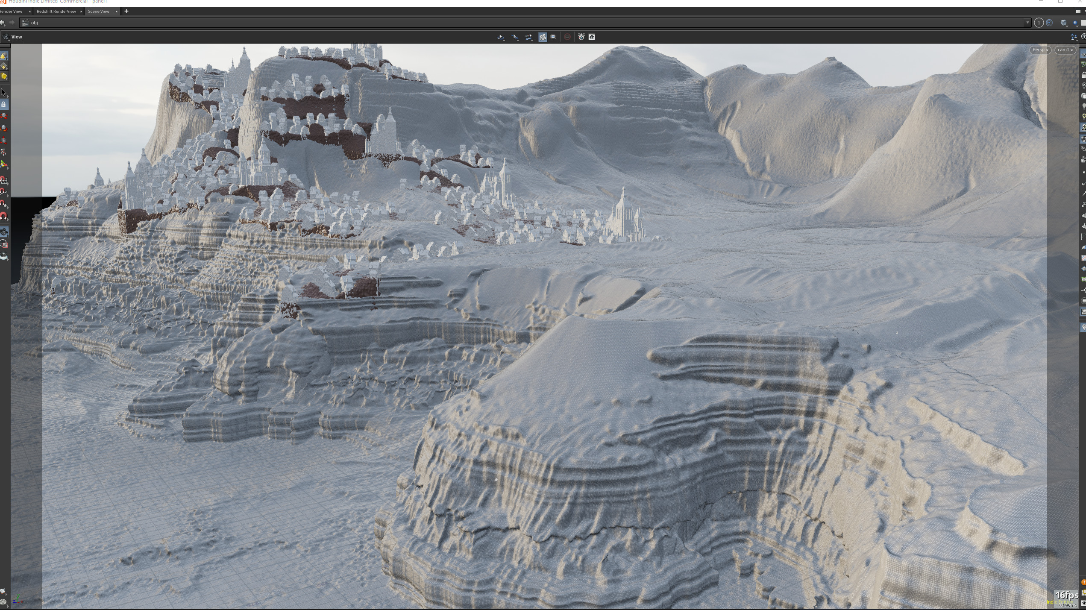This screenshot has width=1086, height=610.
Task: Click the viewport display options icon
Action: click(x=592, y=37)
